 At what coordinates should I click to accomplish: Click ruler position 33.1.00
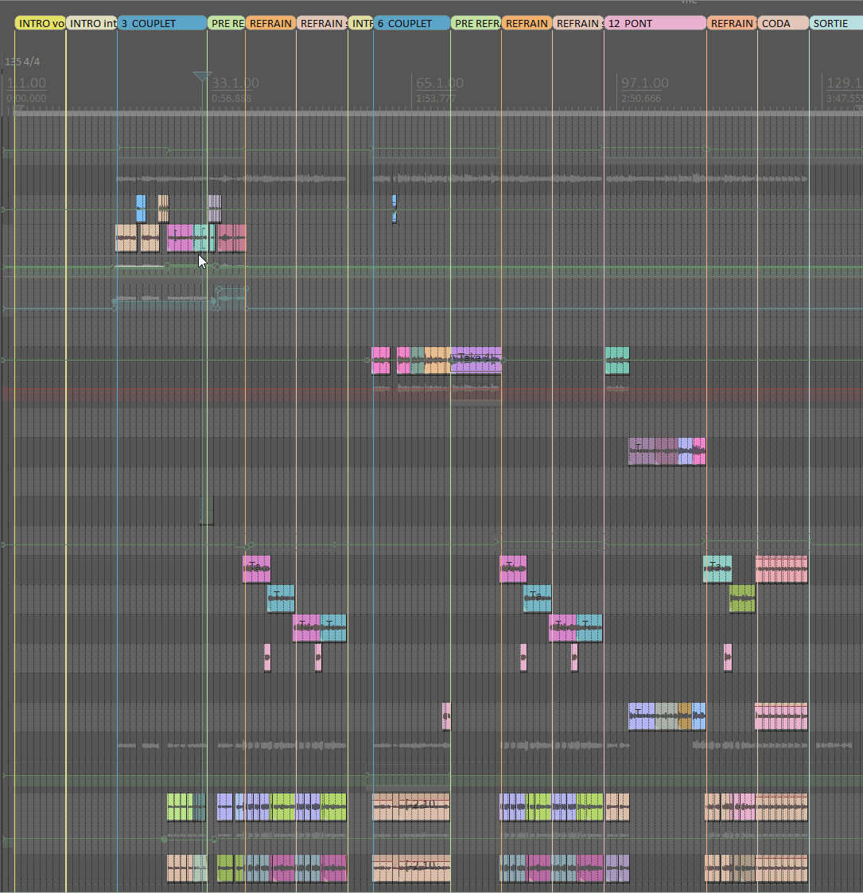point(235,83)
